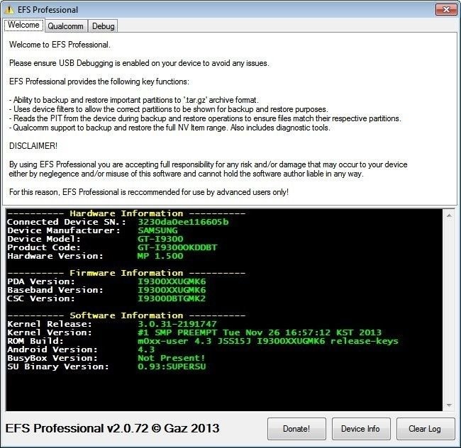
Task: Click the log scrollbar down arrow
Action: click(449, 405)
